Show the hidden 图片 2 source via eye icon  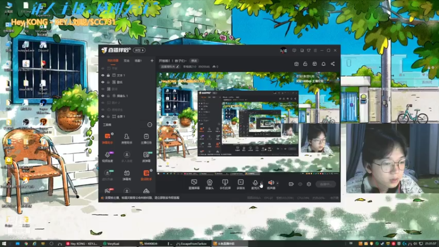click(x=103, y=103)
